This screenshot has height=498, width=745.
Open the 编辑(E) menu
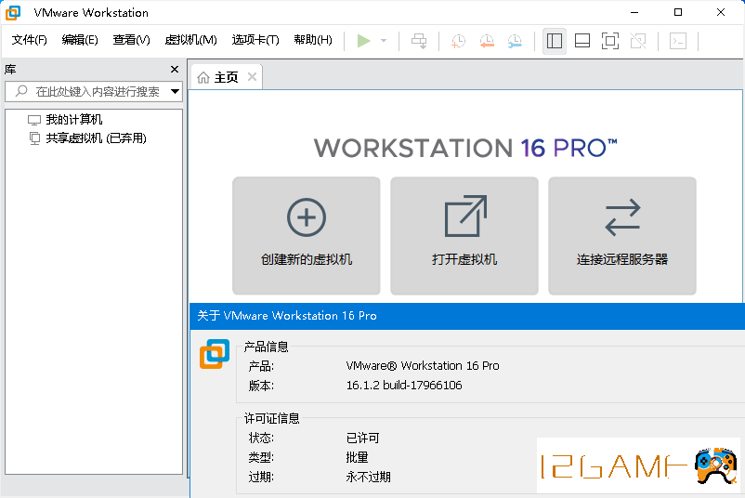coord(80,40)
